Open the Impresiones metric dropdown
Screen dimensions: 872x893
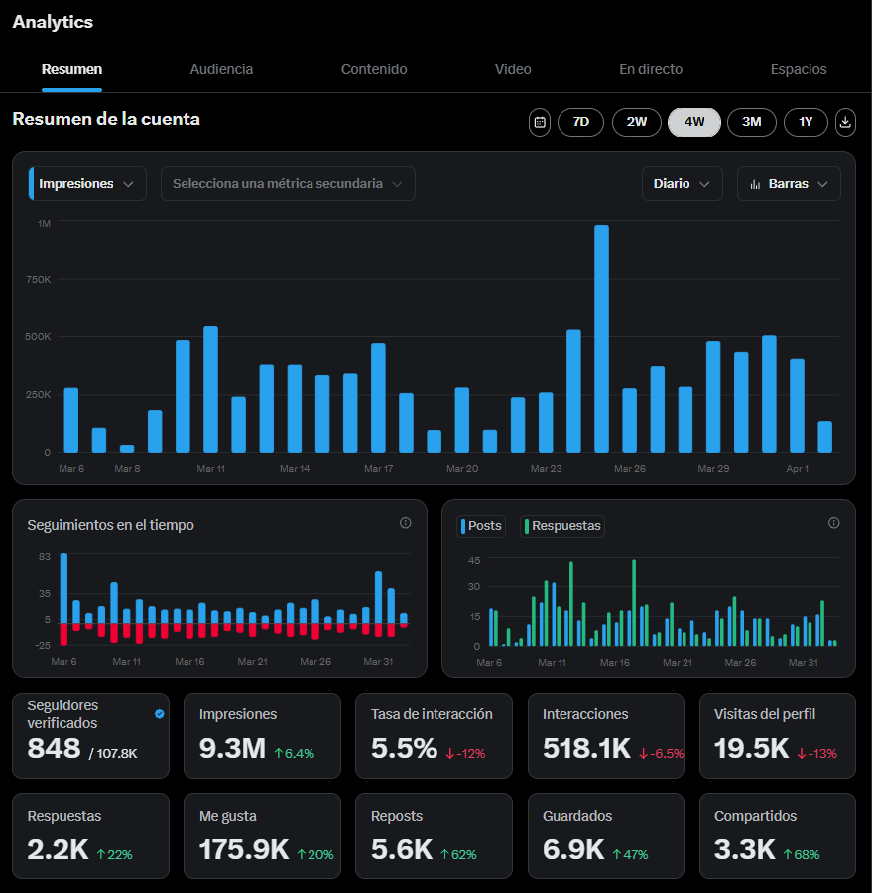coord(88,184)
